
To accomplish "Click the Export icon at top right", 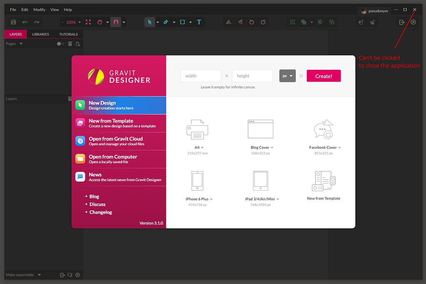I will 402,22.
